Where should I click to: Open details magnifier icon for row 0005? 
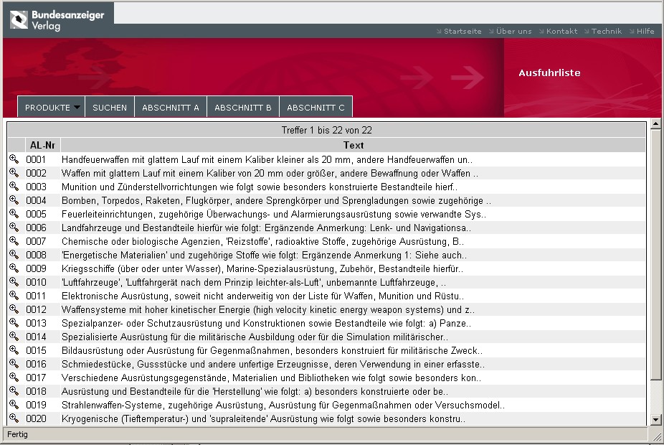pyautogui.click(x=14, y=214)
